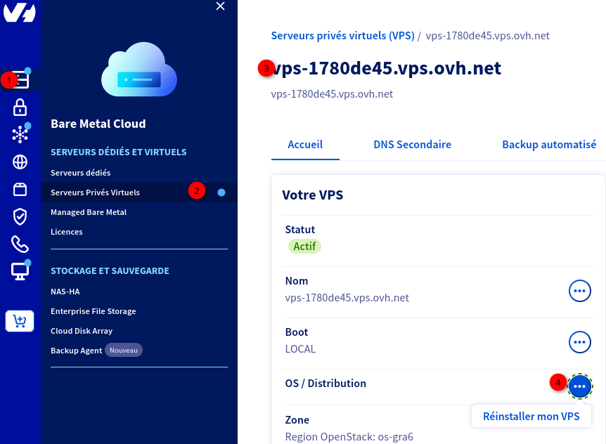Open the Bare Metal Cloud server icon
The height and width of the screenshot is (444, 606).
click(x=20, y=80)
